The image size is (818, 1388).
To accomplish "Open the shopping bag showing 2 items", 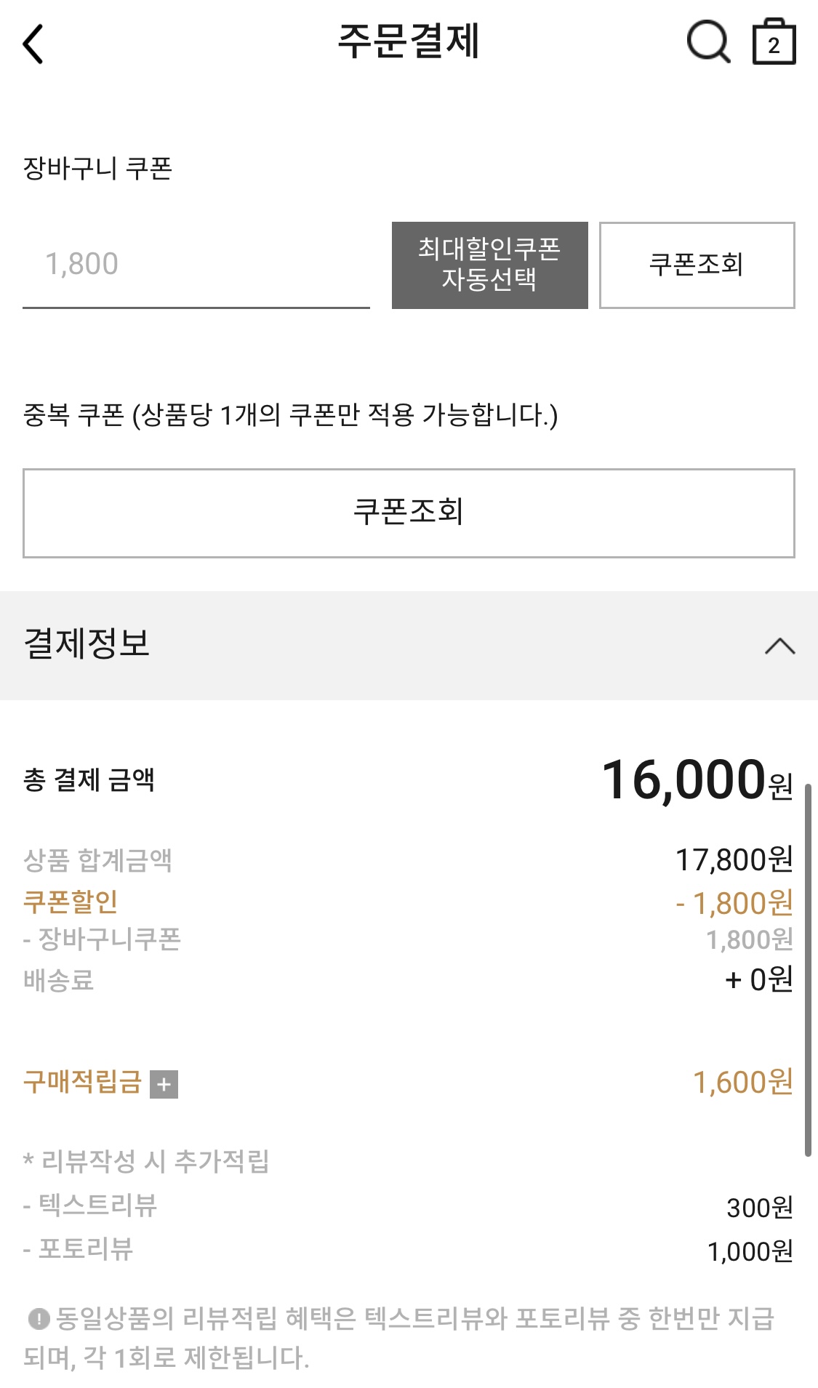I will pos(774,42).
